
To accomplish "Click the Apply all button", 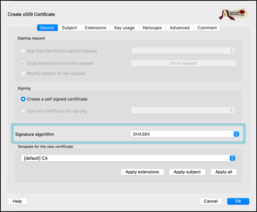I will [224, 172].
